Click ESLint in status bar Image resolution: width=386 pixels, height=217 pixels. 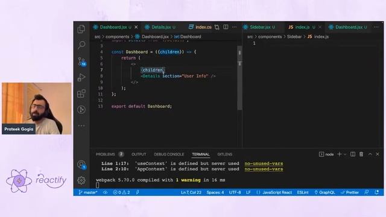(303, 192)
